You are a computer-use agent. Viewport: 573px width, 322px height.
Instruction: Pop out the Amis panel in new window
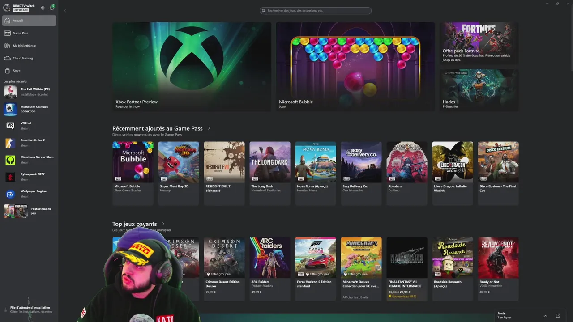click(x=558, y=316)
